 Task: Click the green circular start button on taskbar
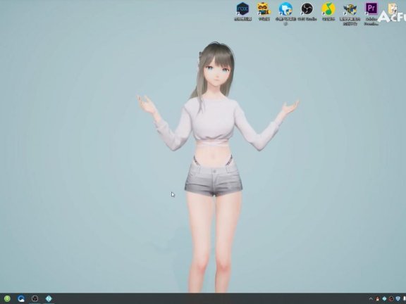(x=7, y=299)
